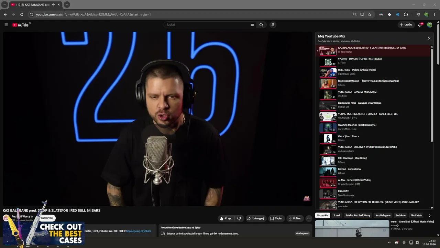Open the volume control in system tray
Screen dimensions: 440x248
coord(417,242)
